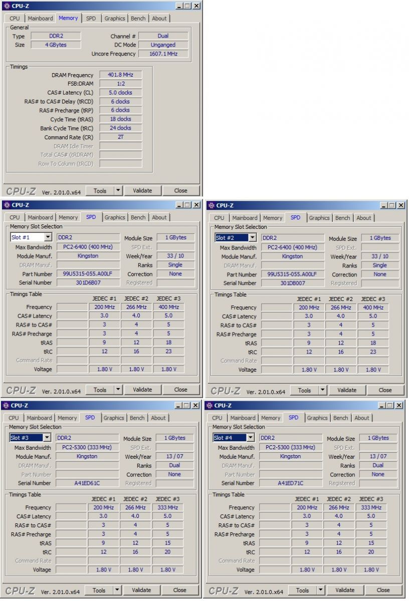Click Ranks value Dual in Slot #4 window
The width and height of the screenshot is (409, 601).
tap(378, 465)
